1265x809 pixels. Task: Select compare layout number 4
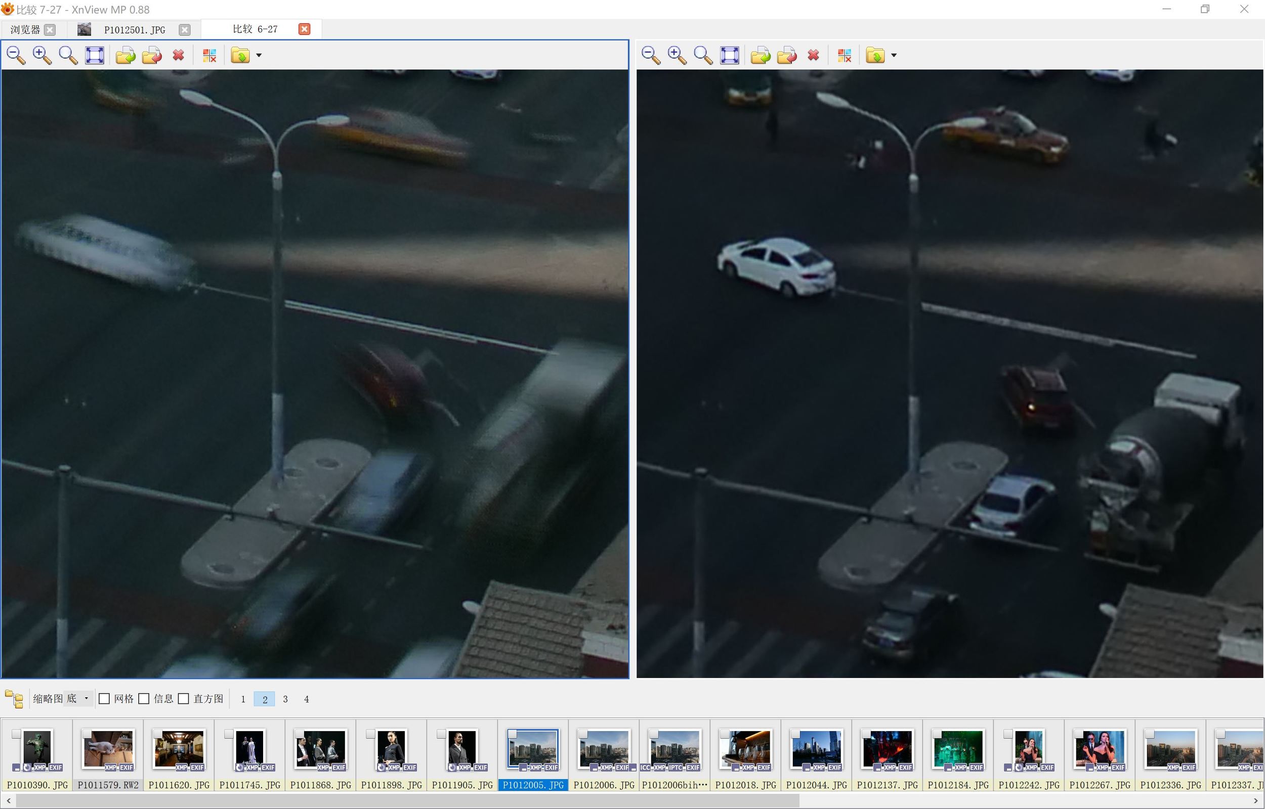pyautogui.click(x=307, y=699)
